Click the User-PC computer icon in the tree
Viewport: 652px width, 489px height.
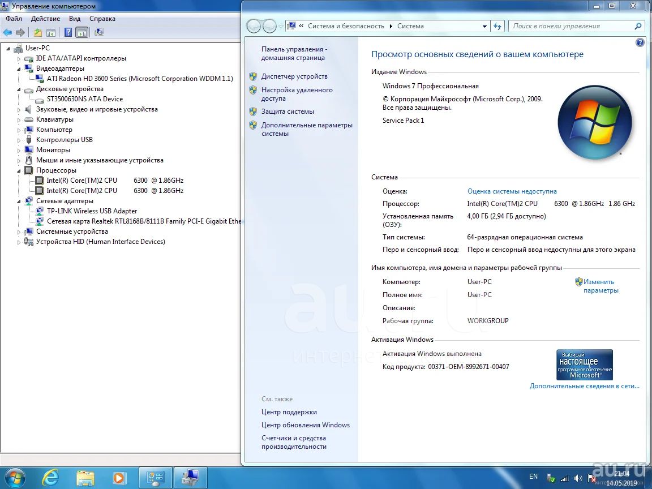[x=18, y=48]
